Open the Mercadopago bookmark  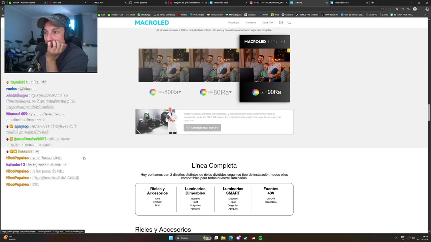(x=234, y=15)
